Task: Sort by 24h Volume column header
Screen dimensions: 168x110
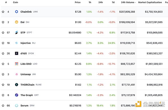Action: point(128,2)
